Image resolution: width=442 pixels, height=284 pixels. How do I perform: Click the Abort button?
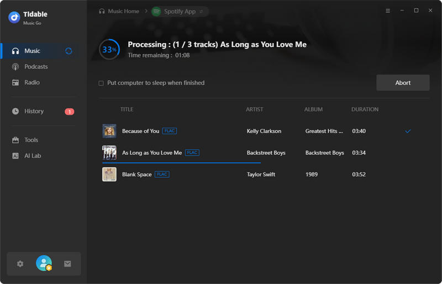click(x=403, y=83)
